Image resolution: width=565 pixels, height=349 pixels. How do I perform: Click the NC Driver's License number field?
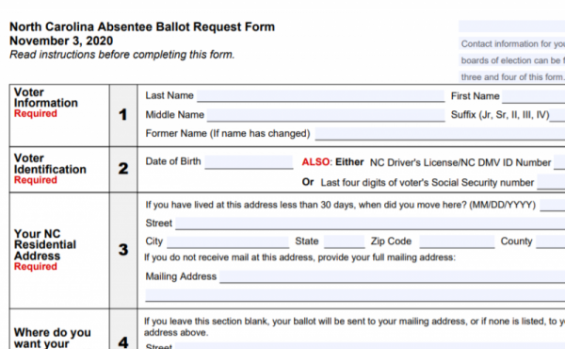click(x=559, y=162)
